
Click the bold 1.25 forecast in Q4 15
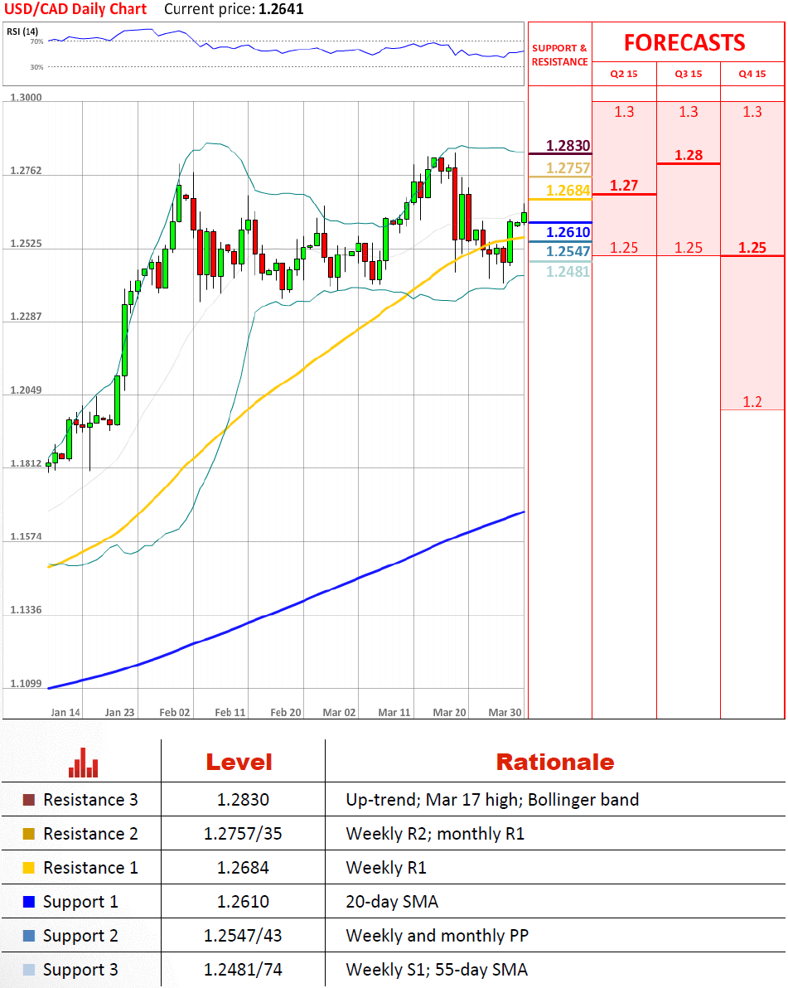(x=752, y=248)
